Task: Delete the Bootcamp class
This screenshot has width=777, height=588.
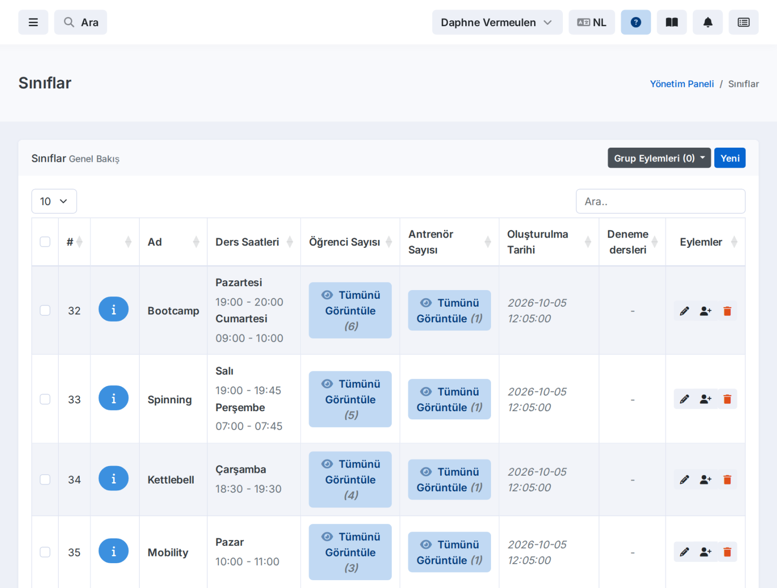Action: click(727, 311)
